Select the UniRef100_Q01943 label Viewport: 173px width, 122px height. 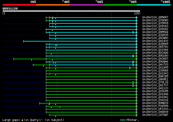pos(155,74)
